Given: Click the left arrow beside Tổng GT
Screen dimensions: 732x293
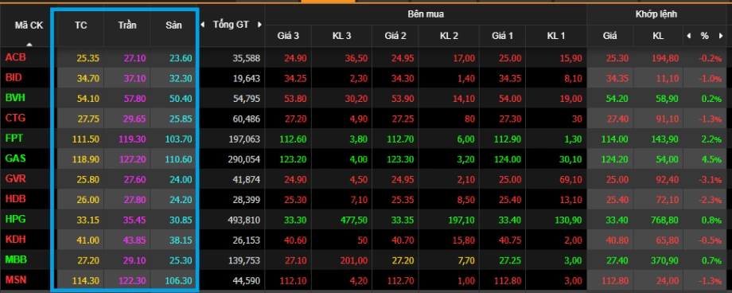Looking at the screenshot, I should point(203,25).
